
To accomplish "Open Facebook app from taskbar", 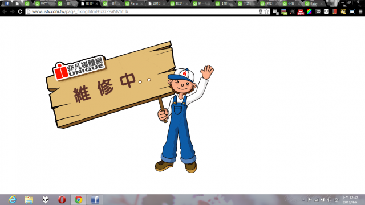I will 95,200.
